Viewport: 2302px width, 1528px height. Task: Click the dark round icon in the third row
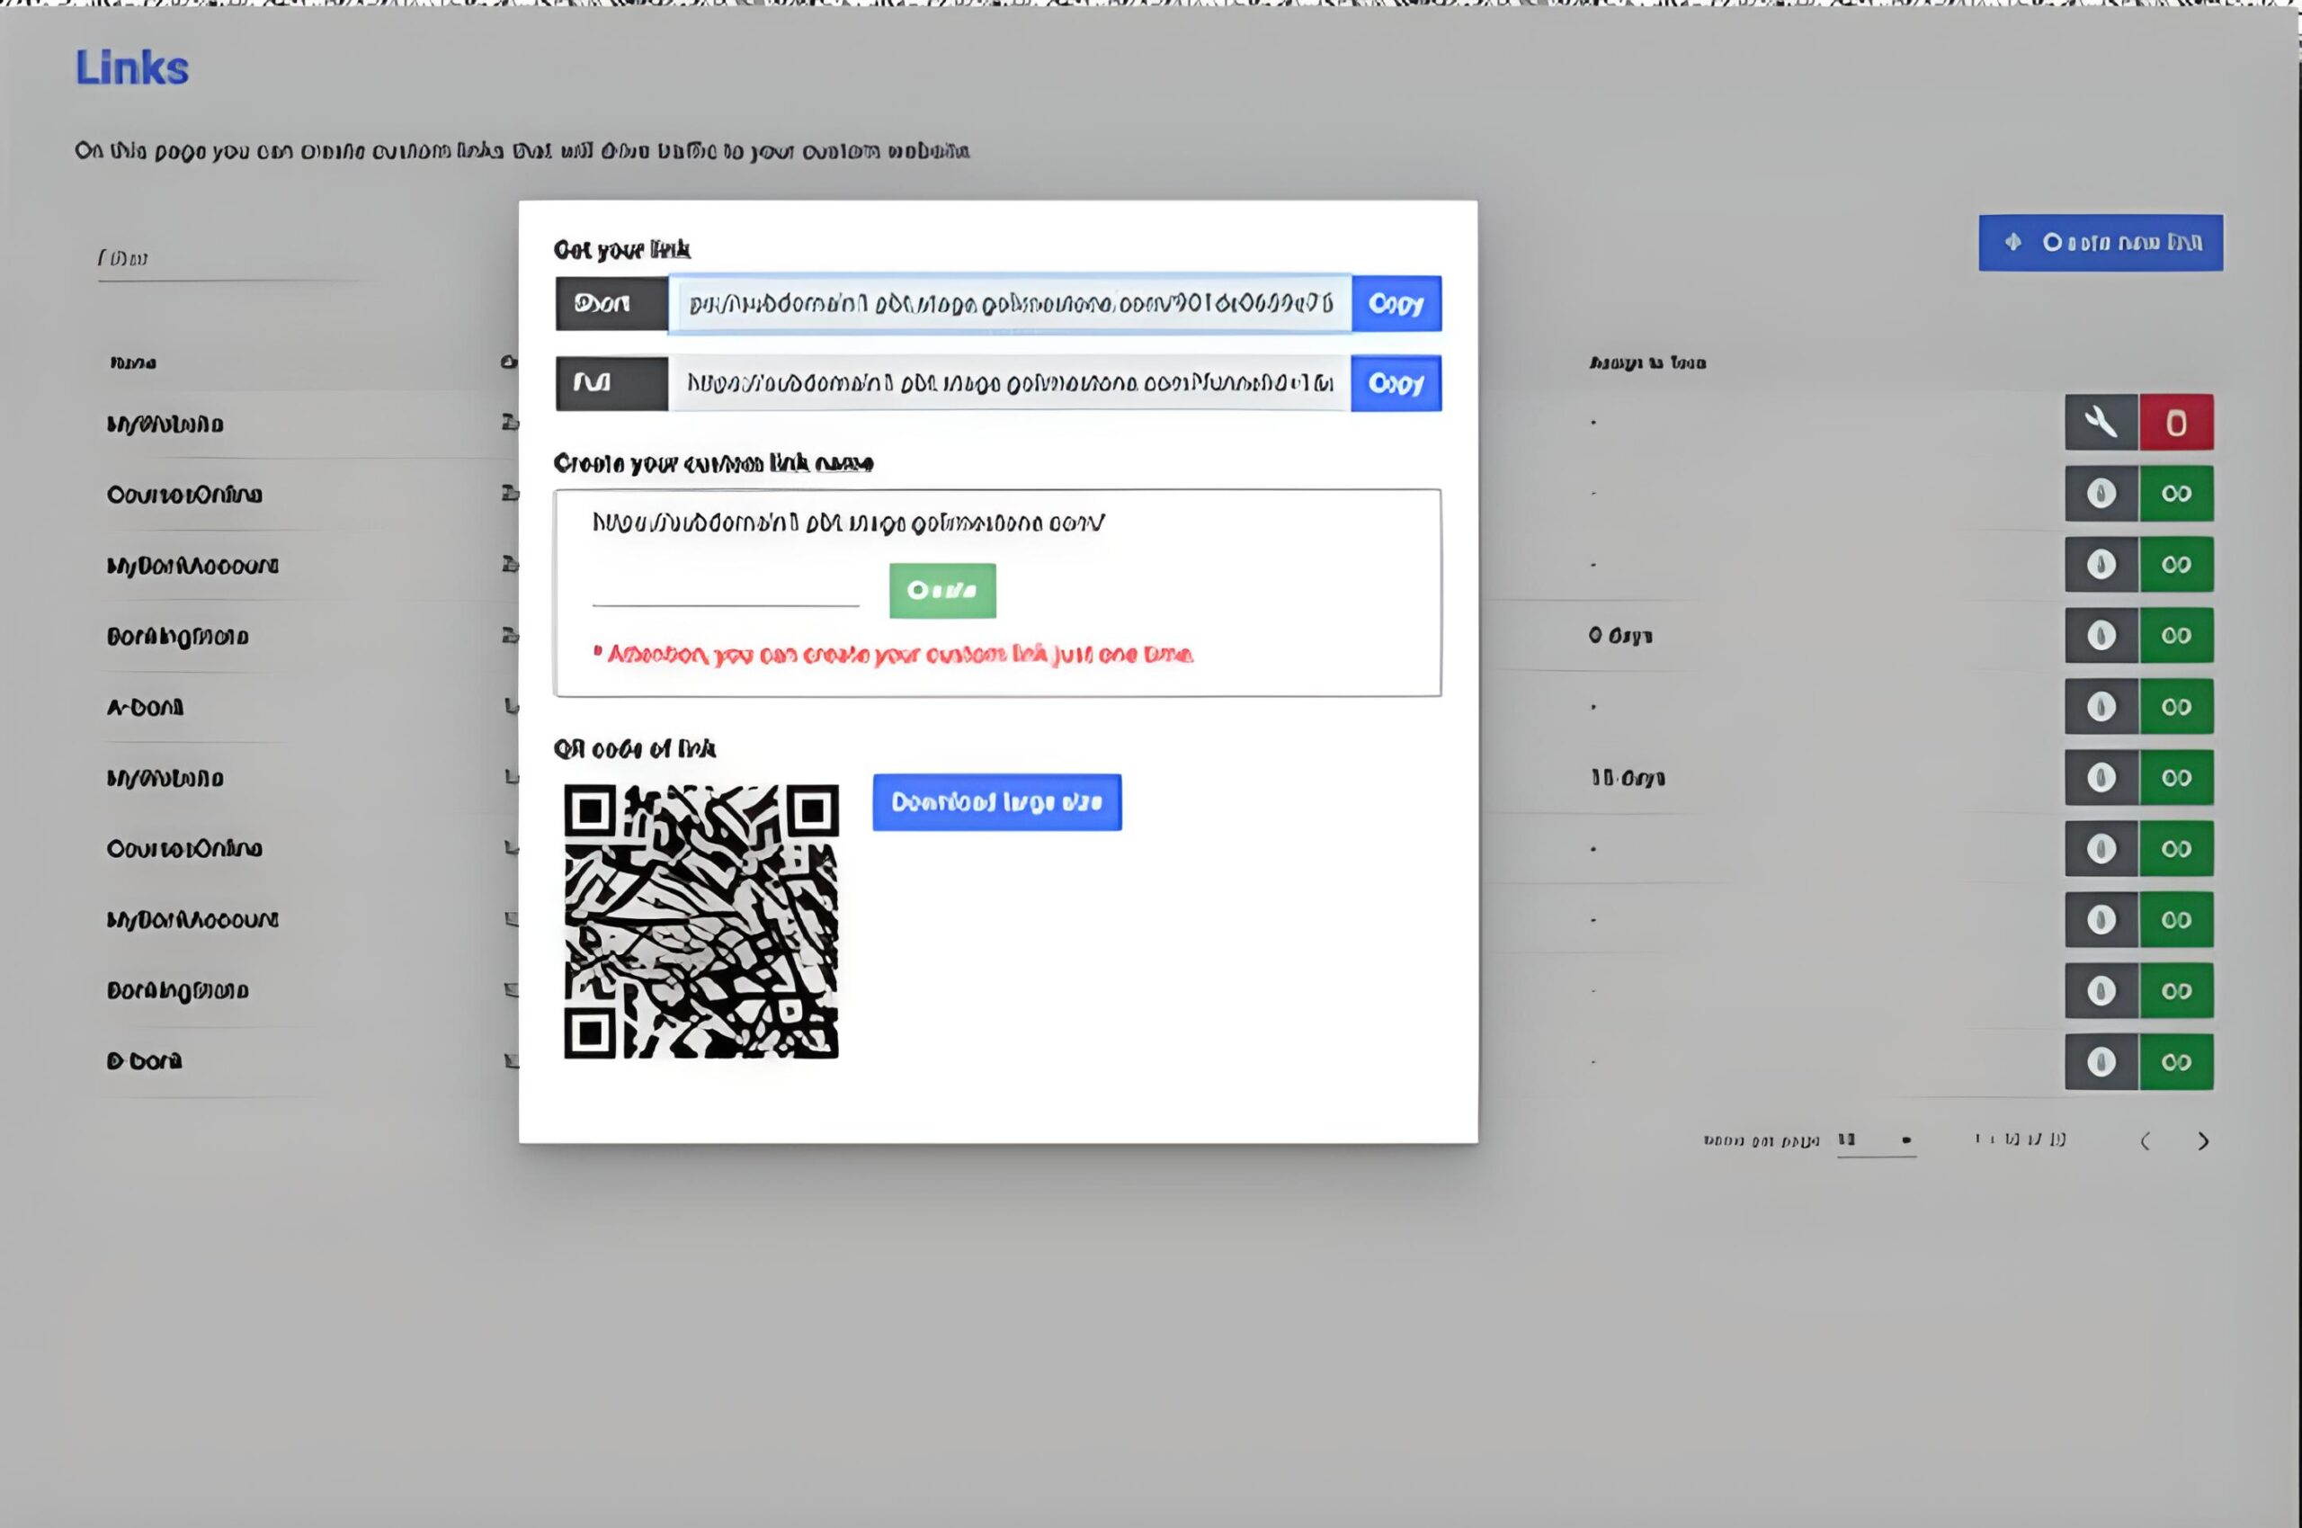coord(2101,564)
